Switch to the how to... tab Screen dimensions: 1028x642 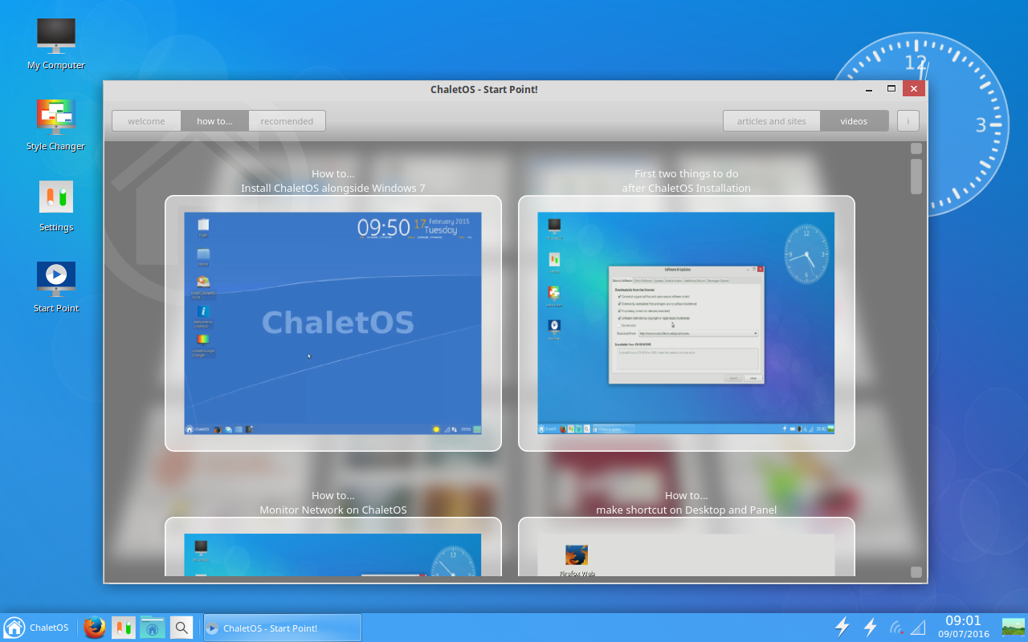coord(214,121)
